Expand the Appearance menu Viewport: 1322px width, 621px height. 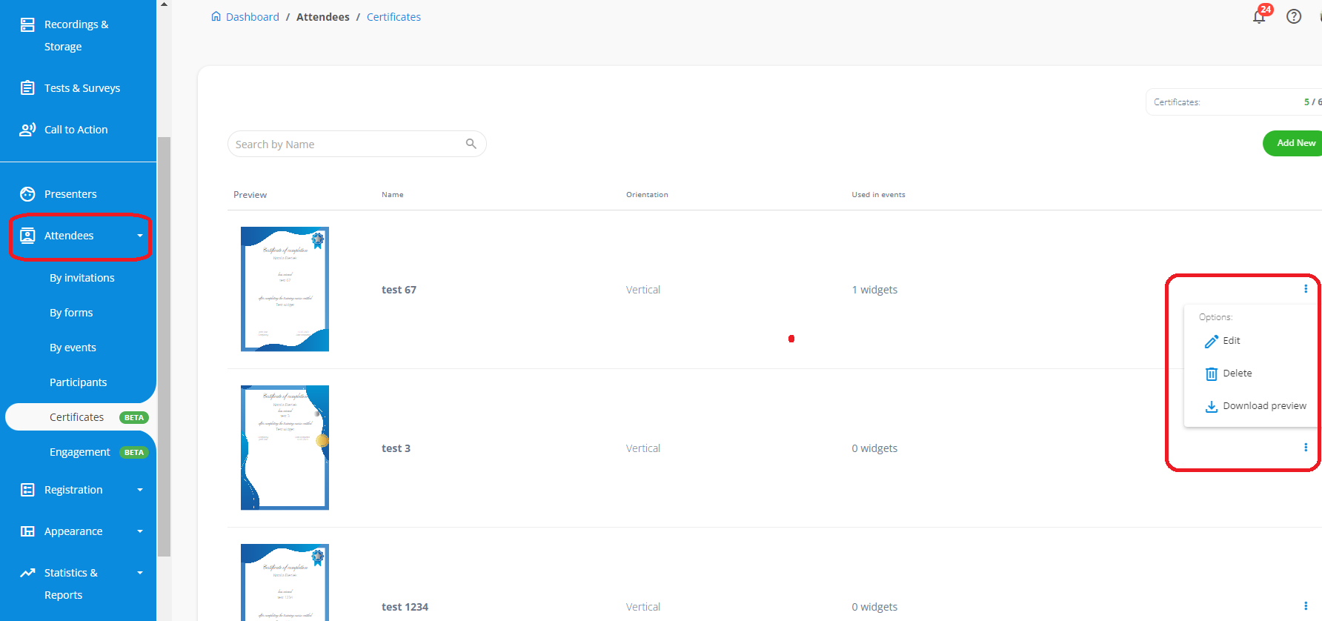point(140,531)
